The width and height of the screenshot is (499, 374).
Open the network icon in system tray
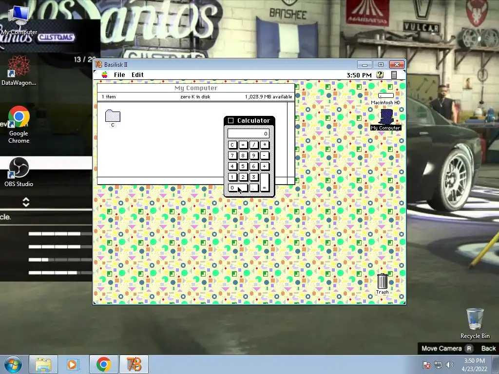pos(438,365)
